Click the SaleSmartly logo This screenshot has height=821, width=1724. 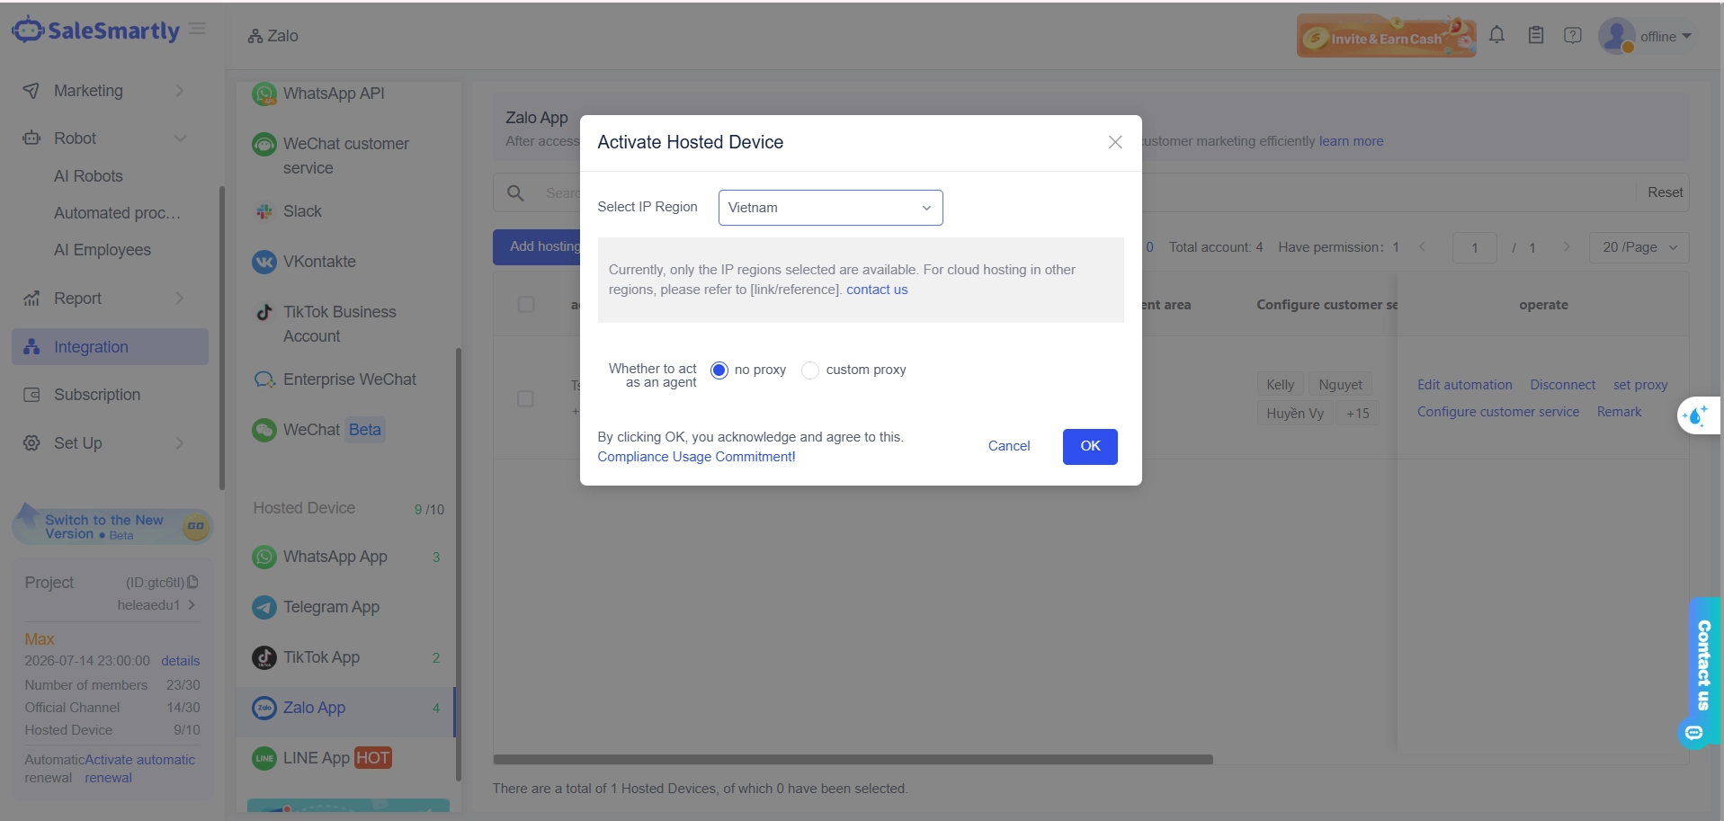(95, 30)
